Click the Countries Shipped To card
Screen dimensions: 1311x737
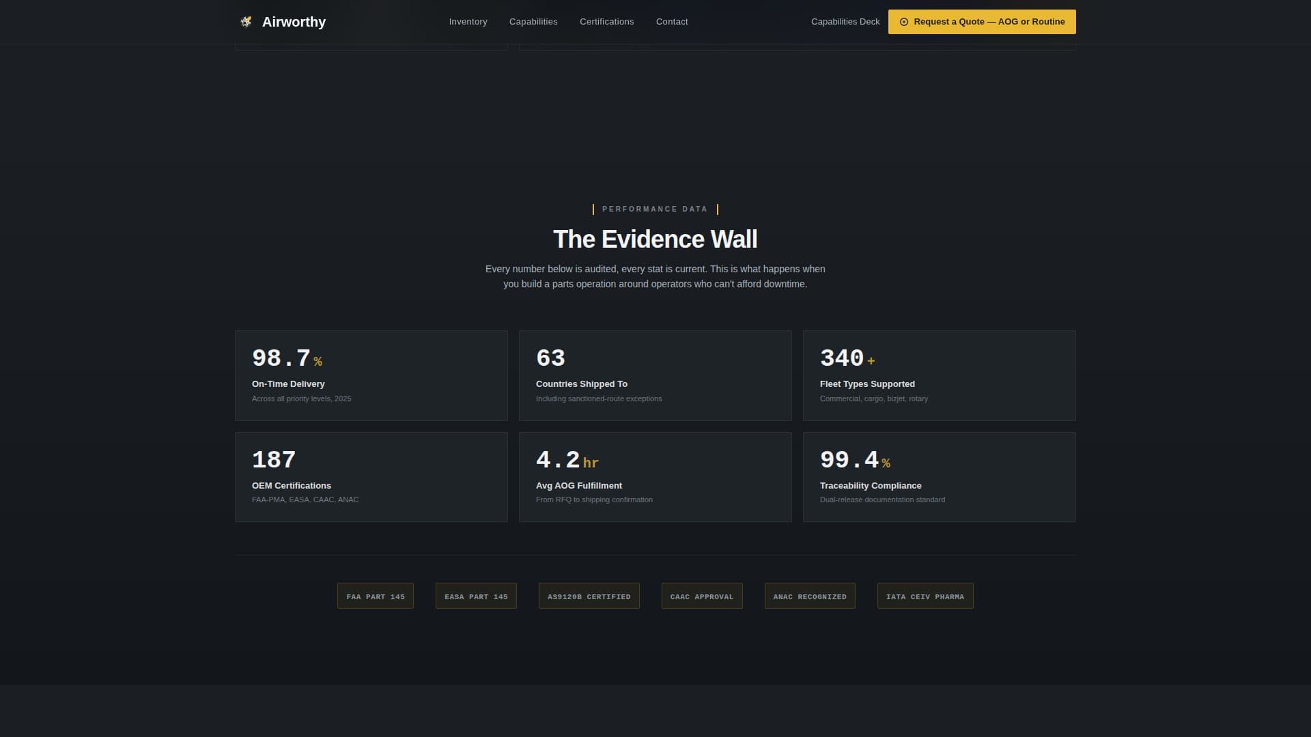click(x=655, y=375)
